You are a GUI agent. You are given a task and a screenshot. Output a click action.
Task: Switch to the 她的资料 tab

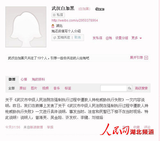point(38,79)
